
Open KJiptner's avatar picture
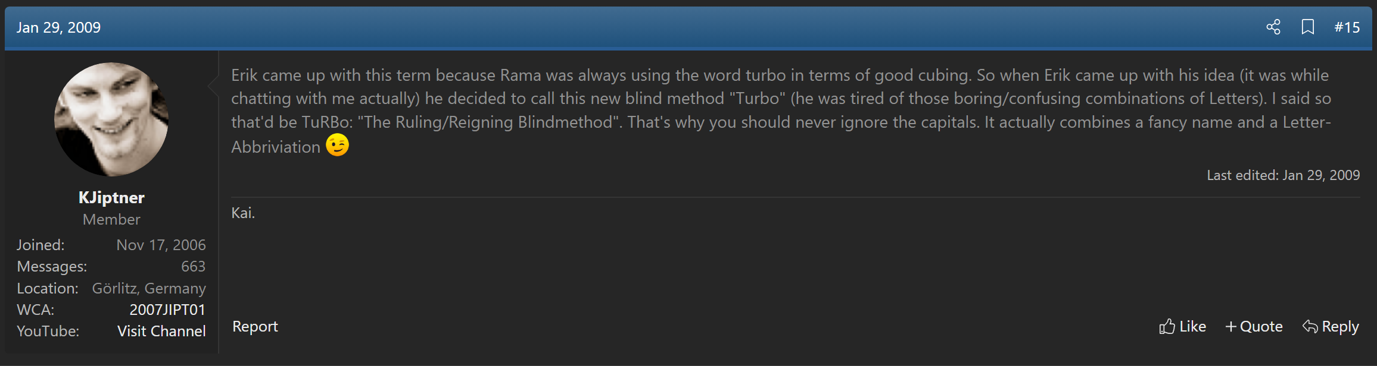[111, 119]
